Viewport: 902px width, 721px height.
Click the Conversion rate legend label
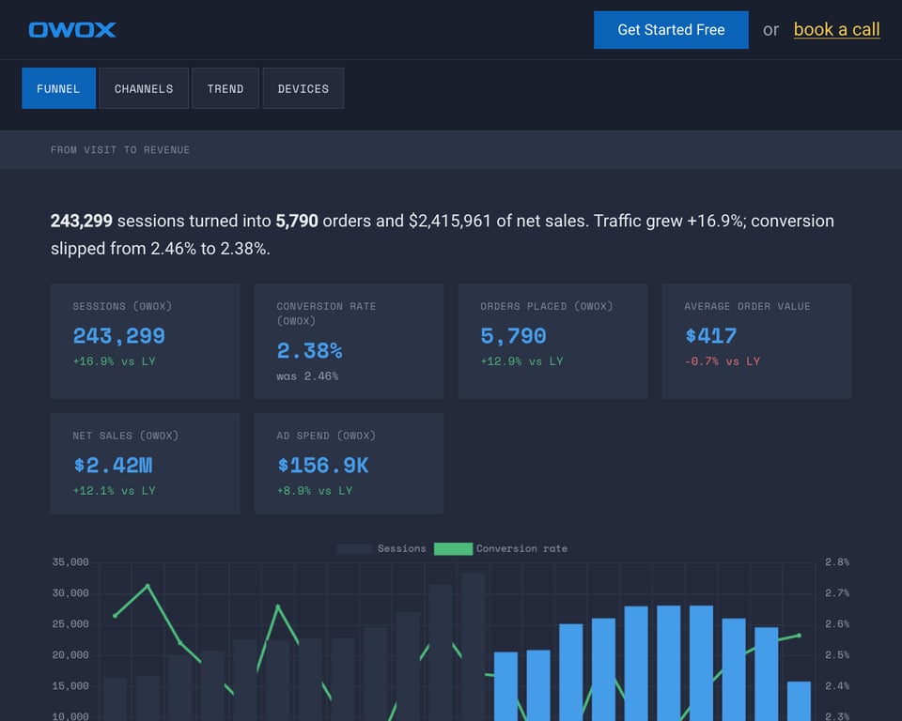click(x=521, y=548)
